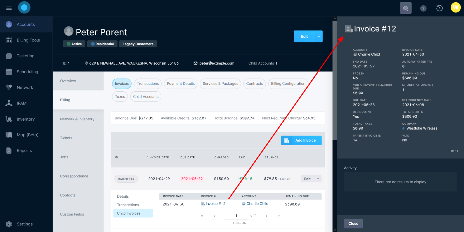
Task: Click the Ticketing sidebar icon
Action: pyautogui.click(x=9, y=56)
